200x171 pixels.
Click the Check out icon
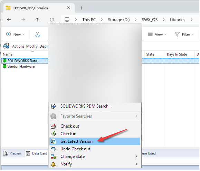click(x=53, y=126)
